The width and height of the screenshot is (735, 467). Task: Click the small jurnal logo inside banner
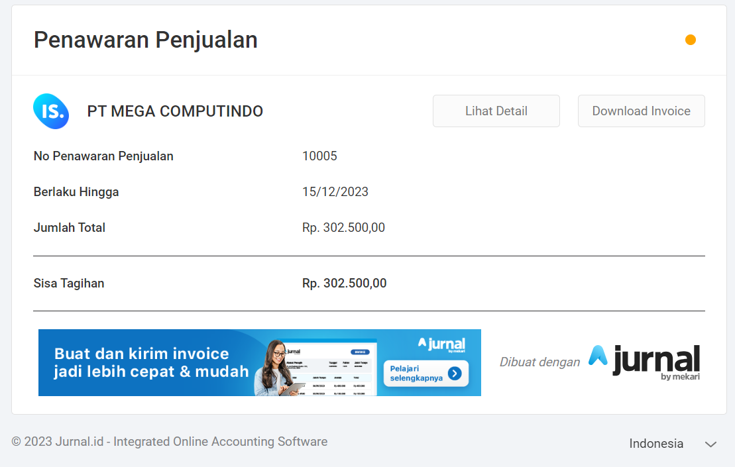click(x=441, y=344)
